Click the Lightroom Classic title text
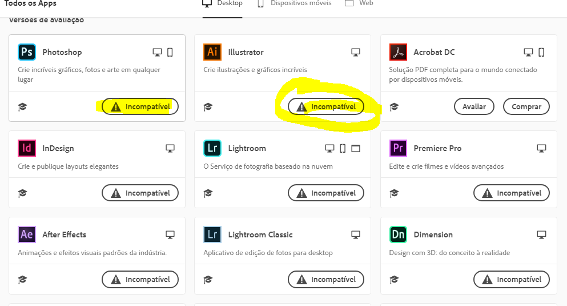 coord(260,235)
